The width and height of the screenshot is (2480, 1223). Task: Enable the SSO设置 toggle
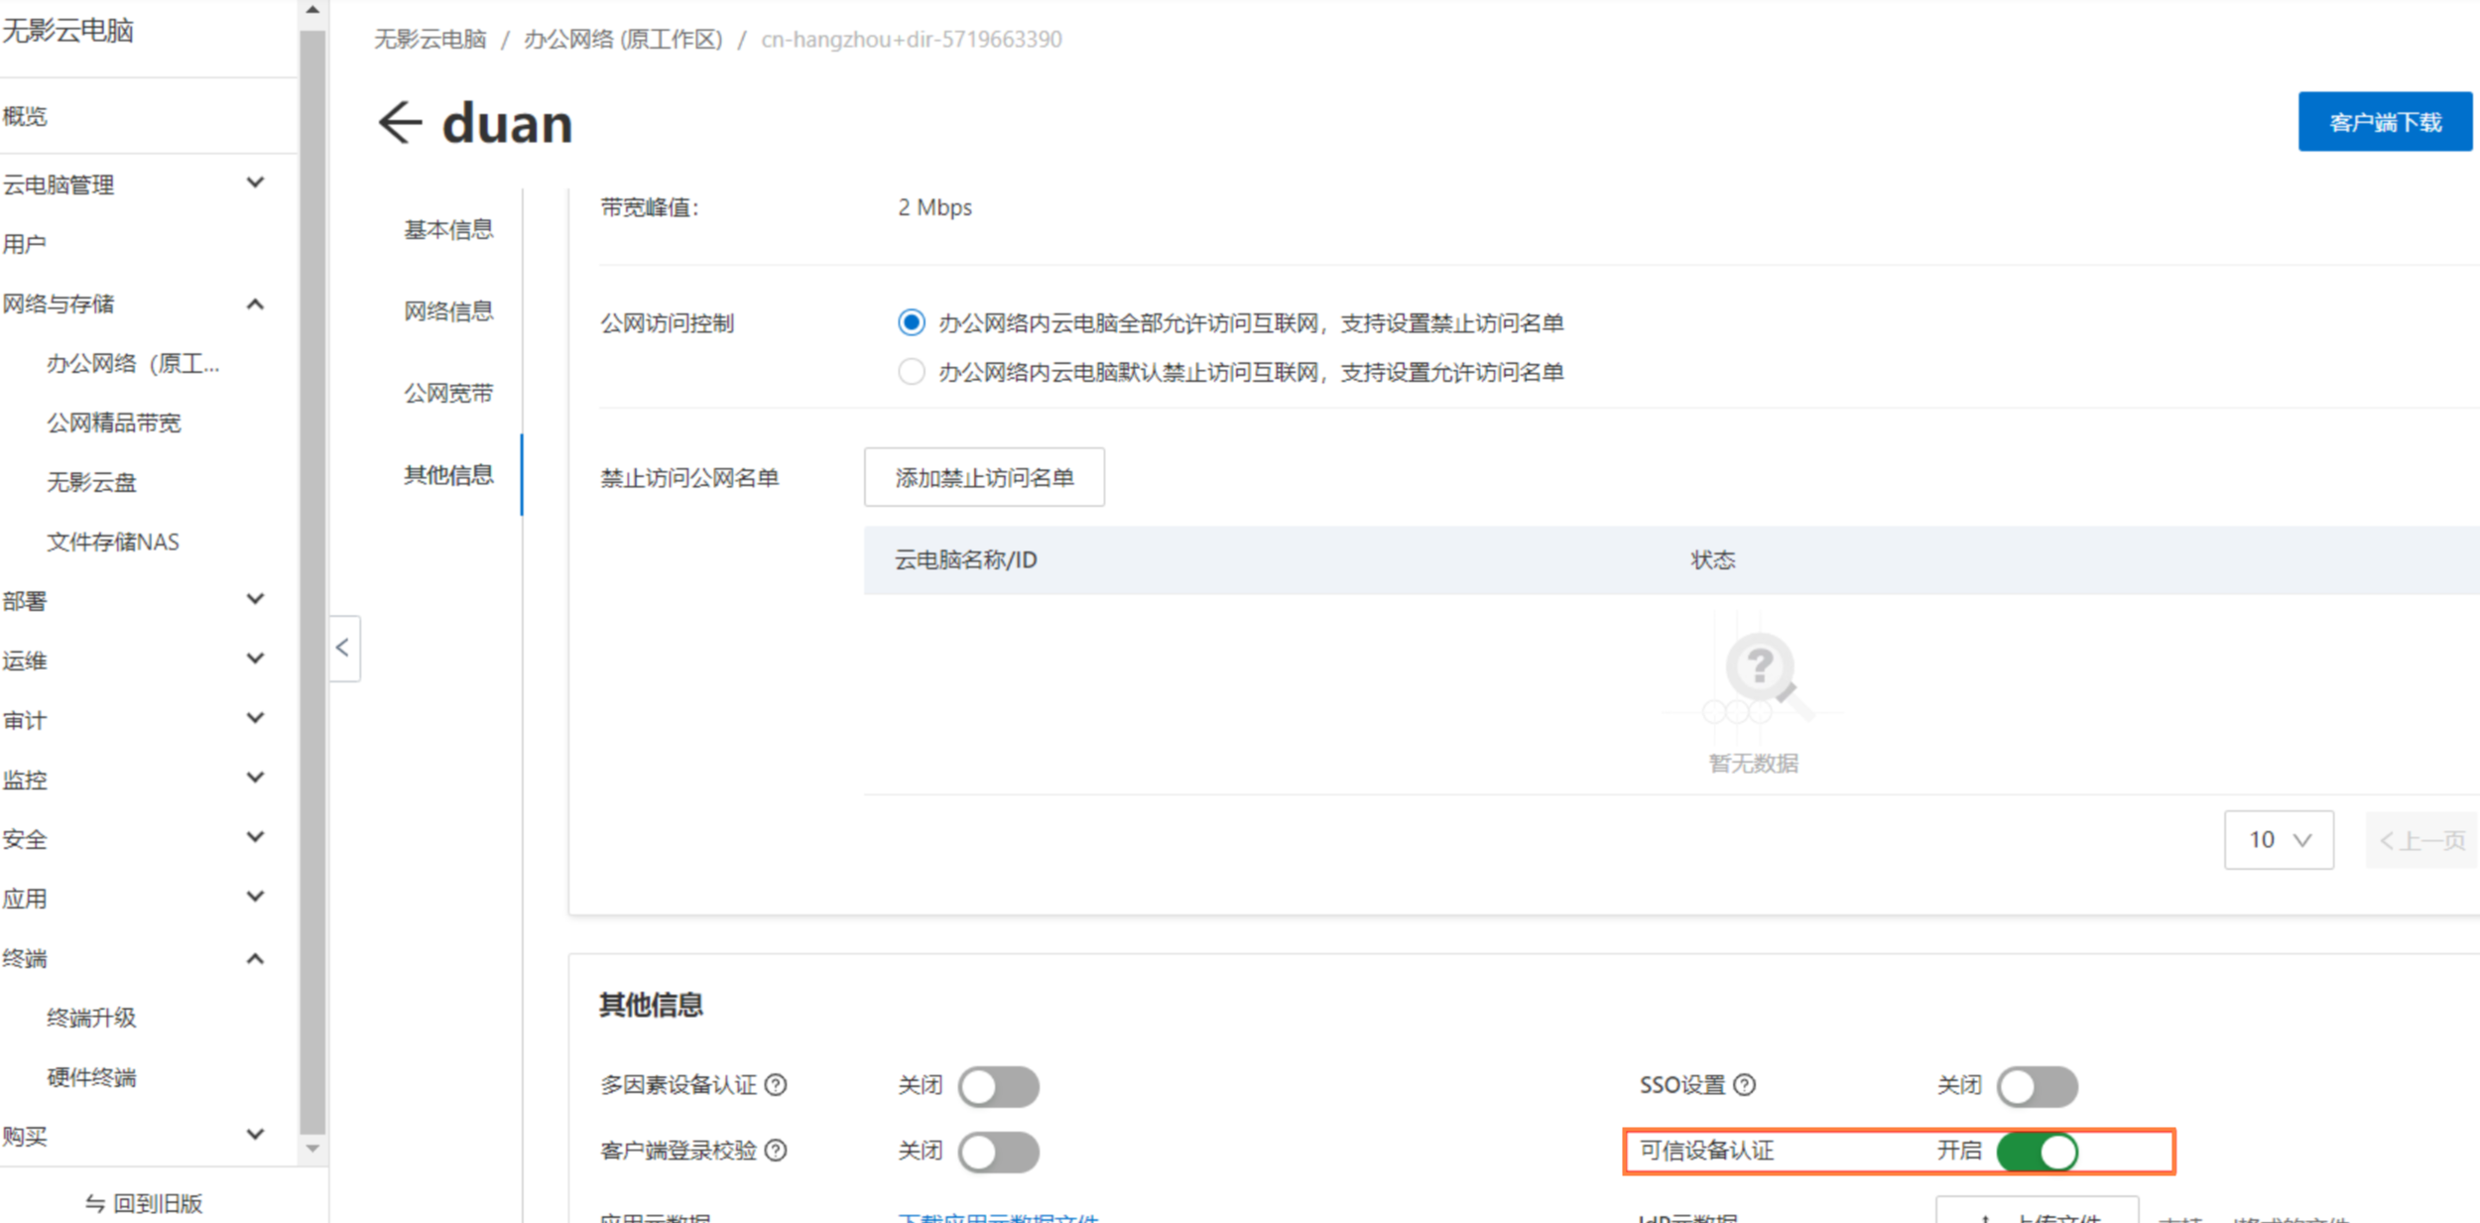coord(2037,1087)
